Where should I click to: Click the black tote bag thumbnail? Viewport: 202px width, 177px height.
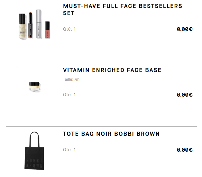[34, 151]
